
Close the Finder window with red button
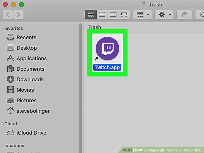5,4
